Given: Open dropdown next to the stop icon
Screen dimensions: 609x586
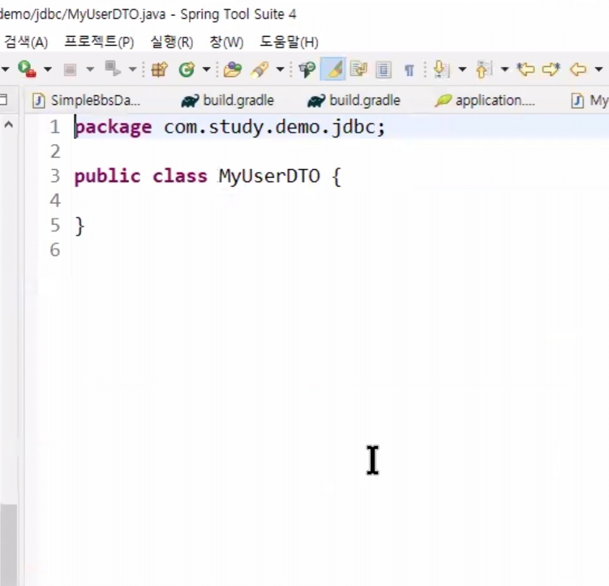Looking at the screenshot, I should point(90,69).
